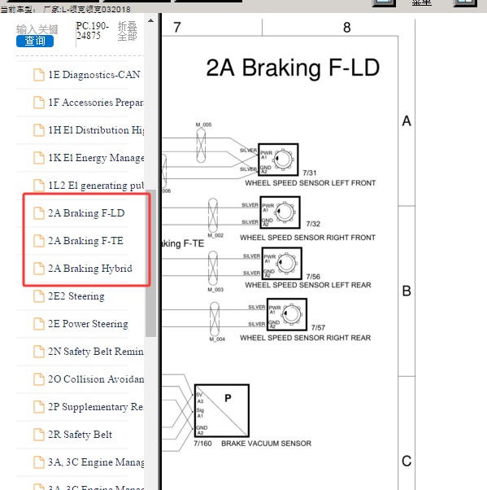Open 2R Safety Belt entry
Viewport: 487px width, 490px height.
click(80, 435)
